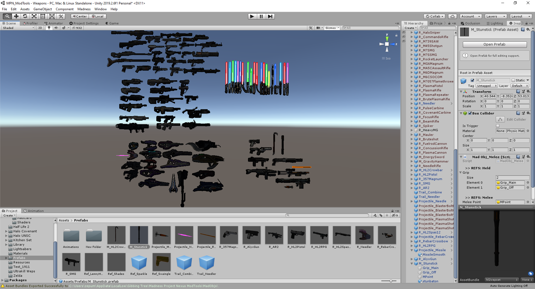Switch the Scene view to 2D mode
Screen dimensions: 535x289
point(40,28)
